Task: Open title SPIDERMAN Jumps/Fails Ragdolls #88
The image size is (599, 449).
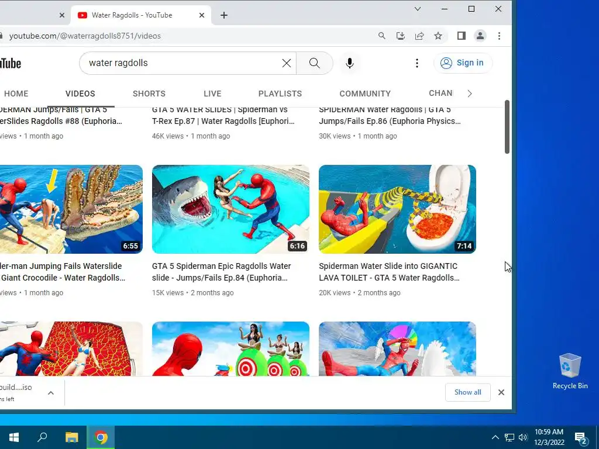Action: coord(61,115)
